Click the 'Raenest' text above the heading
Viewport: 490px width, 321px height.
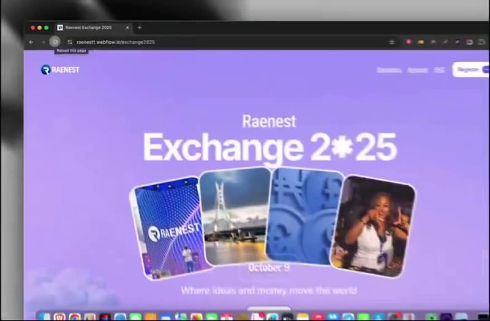(x=269, y=121)
